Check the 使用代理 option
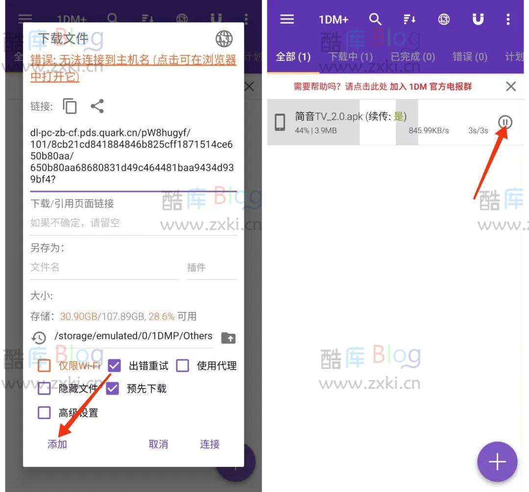Viewport: 529px width, 492px height. [x=183, y=366]
